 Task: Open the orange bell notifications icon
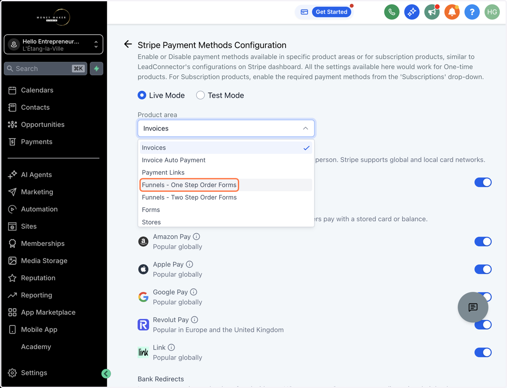point(452,12)
